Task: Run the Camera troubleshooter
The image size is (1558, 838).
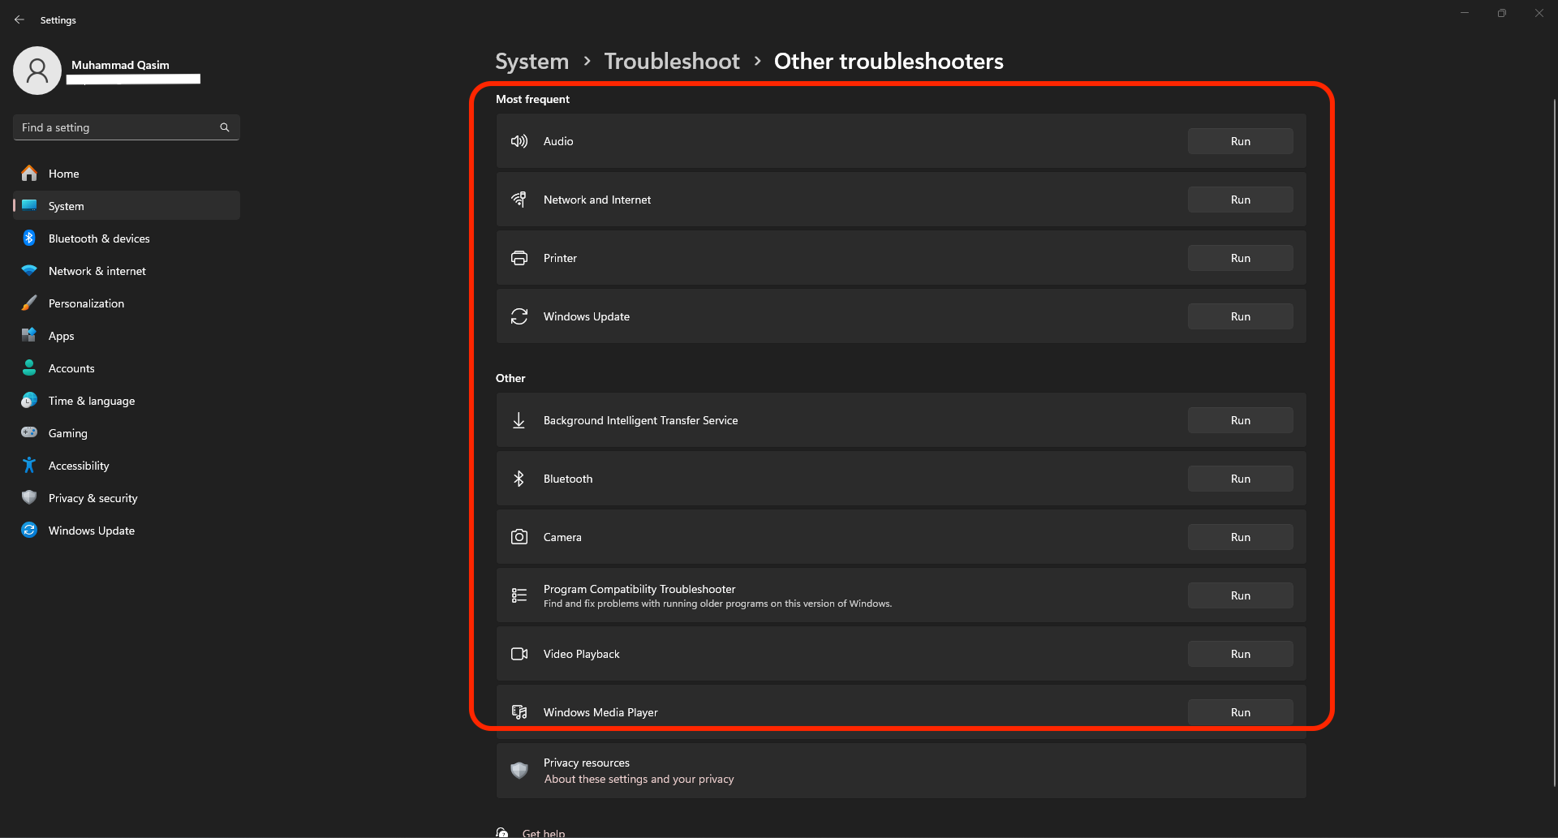Action: (x=1240, y=537)
